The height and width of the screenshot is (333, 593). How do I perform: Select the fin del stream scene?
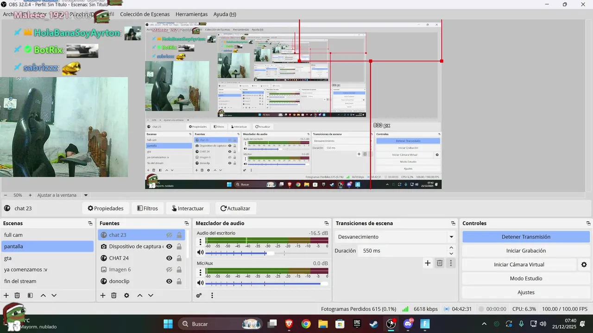point(47,281)
